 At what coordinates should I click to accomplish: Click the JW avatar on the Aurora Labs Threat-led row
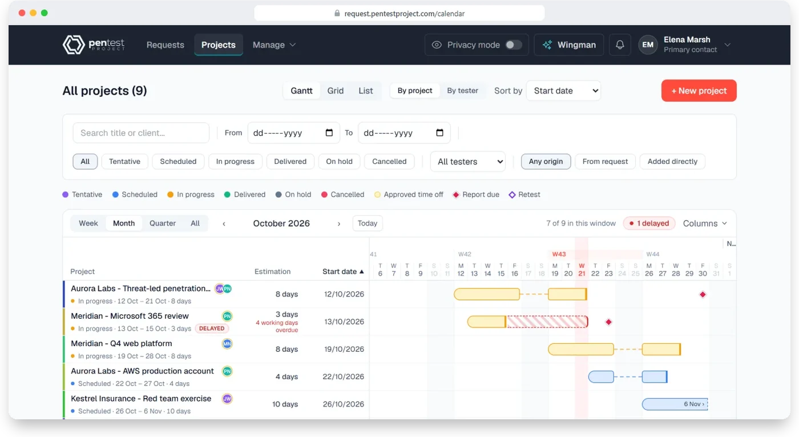[219, 288]
